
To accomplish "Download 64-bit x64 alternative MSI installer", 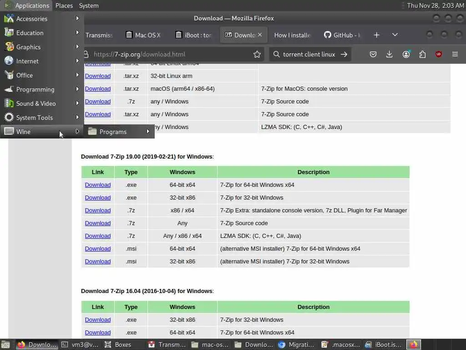I will coord(98,249).
